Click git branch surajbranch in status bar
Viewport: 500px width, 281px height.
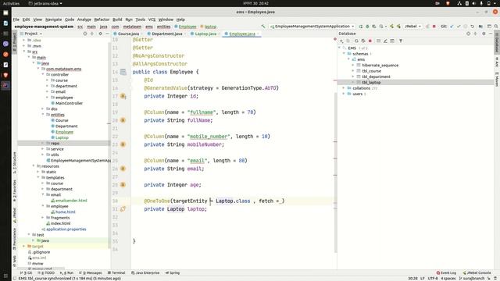[x=472, y=279]
